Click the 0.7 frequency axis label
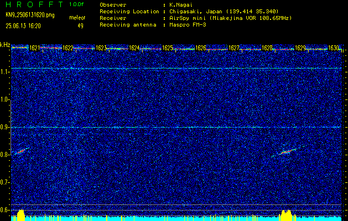This screenshot has height=221, width=348. tap(4, 182)
